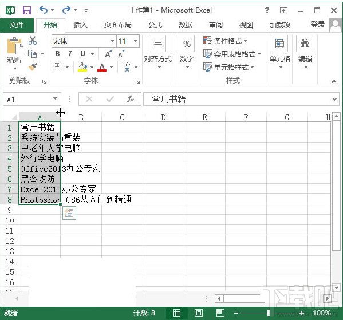
Task: Expand the Name Box dropdown
Action: [56, 99]
